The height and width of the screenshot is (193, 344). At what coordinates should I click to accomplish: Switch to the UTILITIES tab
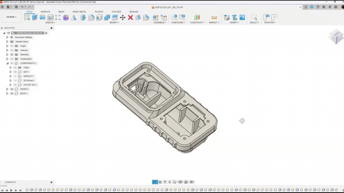point(116,12)
